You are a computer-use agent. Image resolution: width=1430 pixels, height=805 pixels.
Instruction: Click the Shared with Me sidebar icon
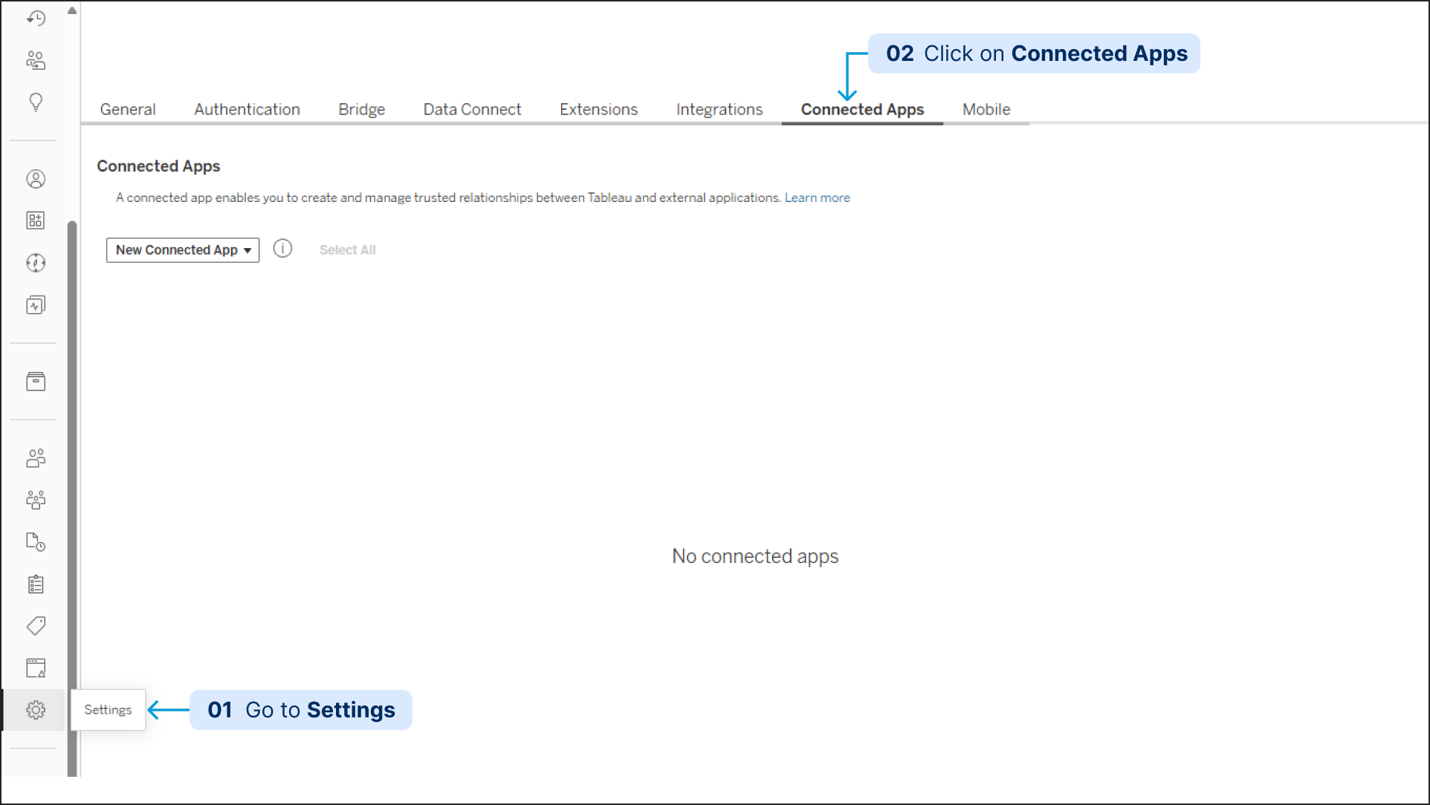[x=36, y=60]
